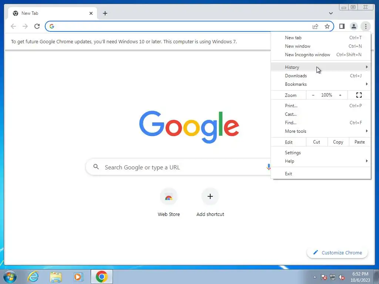
Task: Launch Internet Explorer from the taskbar
Action: 33,277
